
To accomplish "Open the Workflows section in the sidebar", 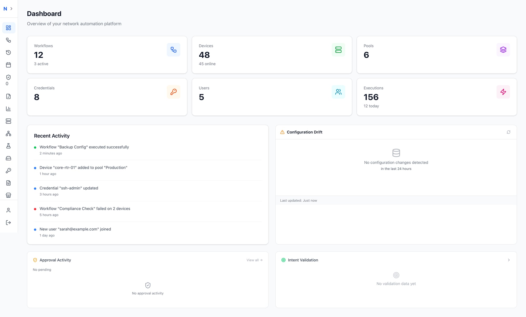I will [x=8, y=40].
